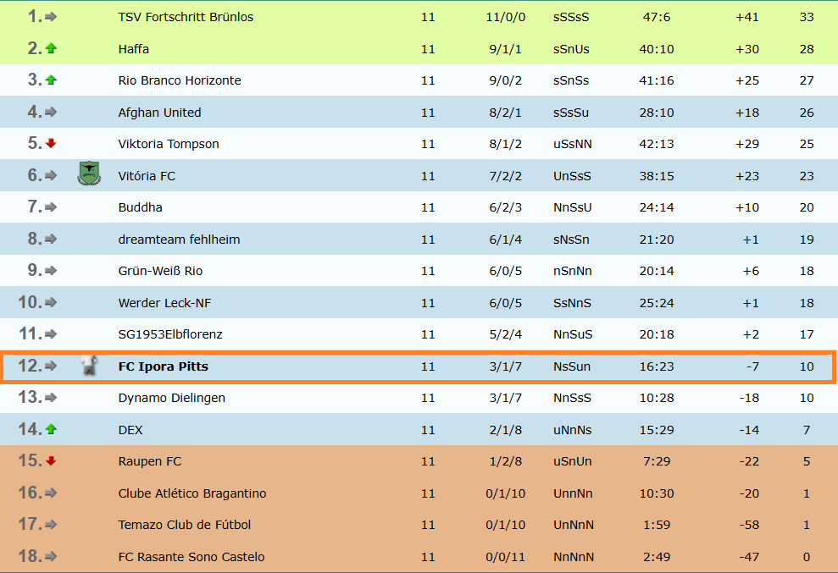Click the Vitória FC club crest

point(88,175)
